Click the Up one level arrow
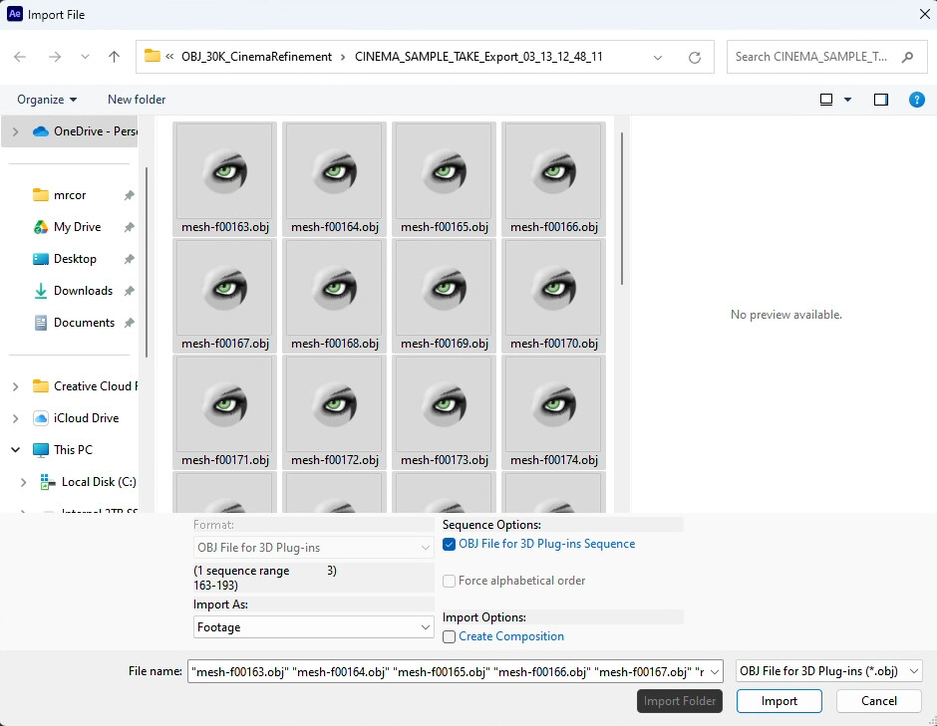This screenshot has width=937, height=726. [114, 57]
